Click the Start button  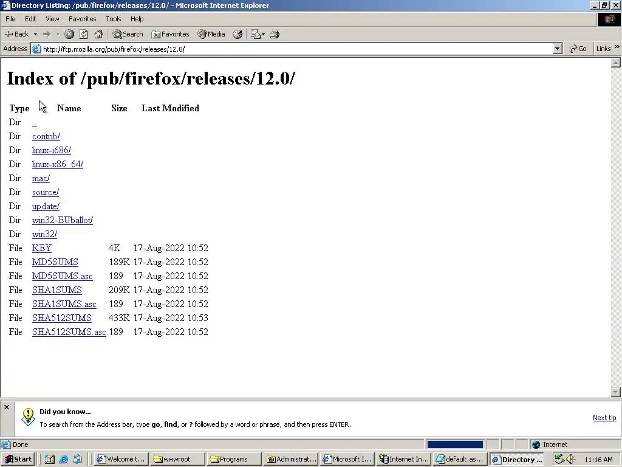pos(18,459)
